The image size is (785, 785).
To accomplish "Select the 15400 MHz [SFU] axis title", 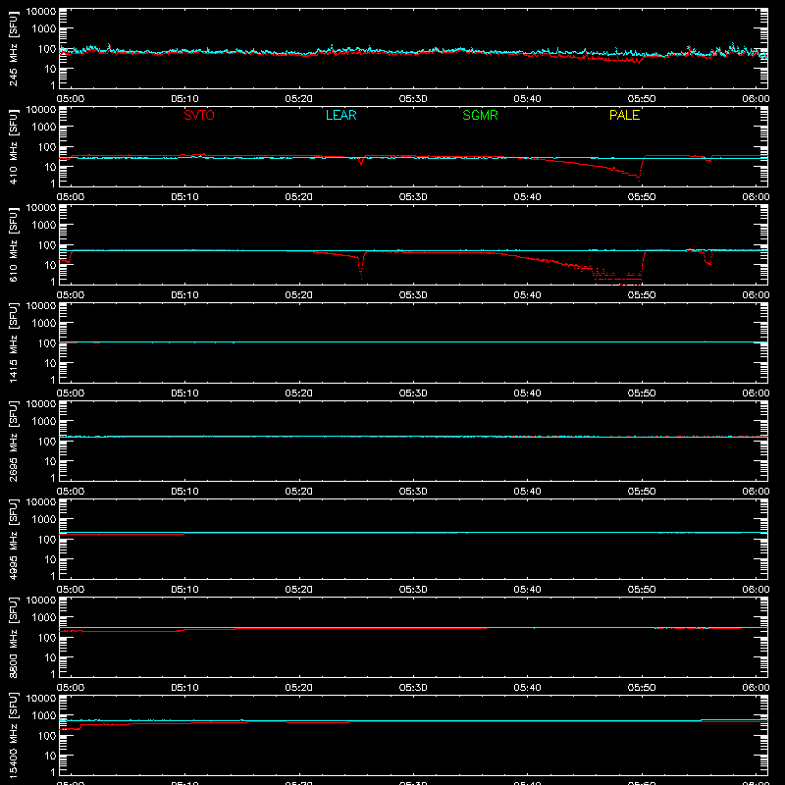I will tap(13, 735).
